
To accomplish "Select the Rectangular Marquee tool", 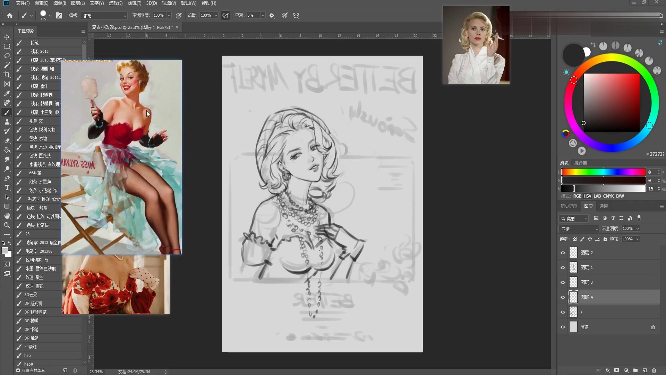I will coord(7,46).
